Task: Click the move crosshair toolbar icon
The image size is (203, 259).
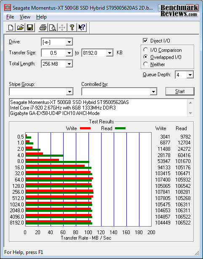Action: [62, 27]
